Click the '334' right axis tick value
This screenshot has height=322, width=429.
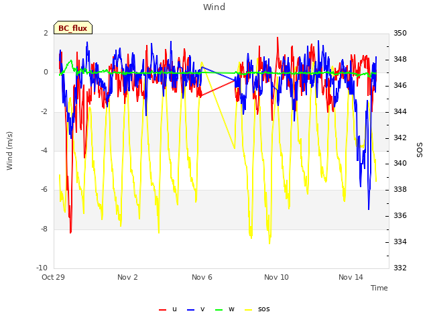(x=400, y=241)
